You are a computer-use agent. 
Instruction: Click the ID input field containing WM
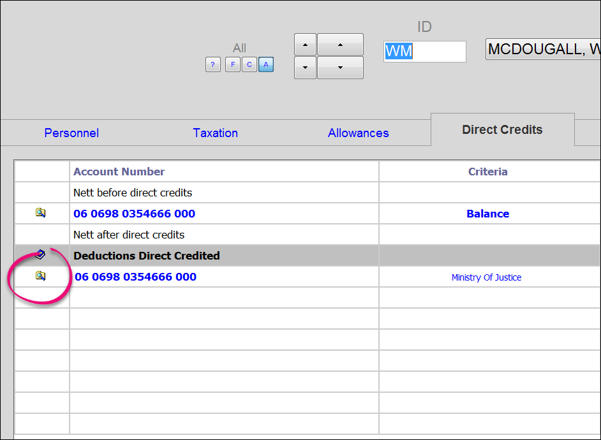(424, 52)
